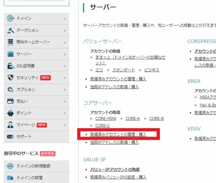Screen dimensions: 216x183
Task: Open the サポート sidebar item
Action: (36, 137)
